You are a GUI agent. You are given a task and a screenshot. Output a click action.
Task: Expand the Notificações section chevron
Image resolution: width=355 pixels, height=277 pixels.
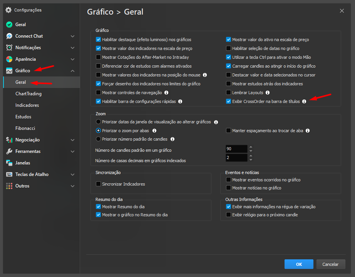72,48
